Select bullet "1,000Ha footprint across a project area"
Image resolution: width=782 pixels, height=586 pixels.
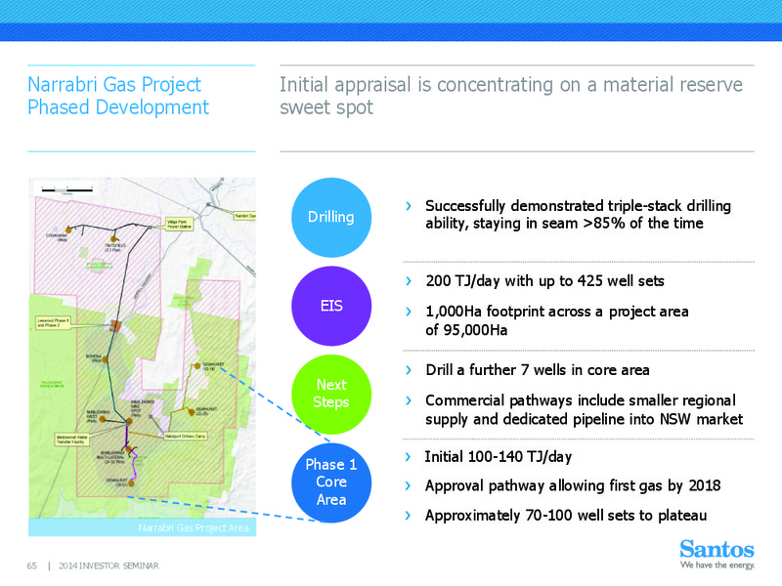556,312
